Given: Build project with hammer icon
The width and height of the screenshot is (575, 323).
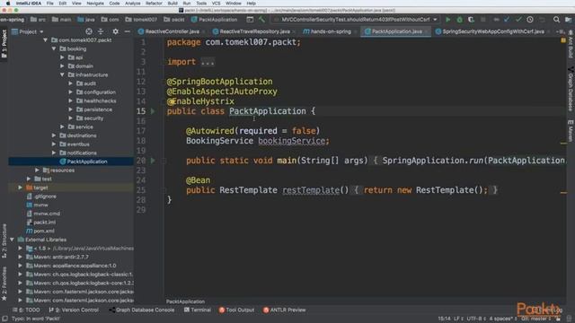Looking at the screenshot, I should click(261, 20).
